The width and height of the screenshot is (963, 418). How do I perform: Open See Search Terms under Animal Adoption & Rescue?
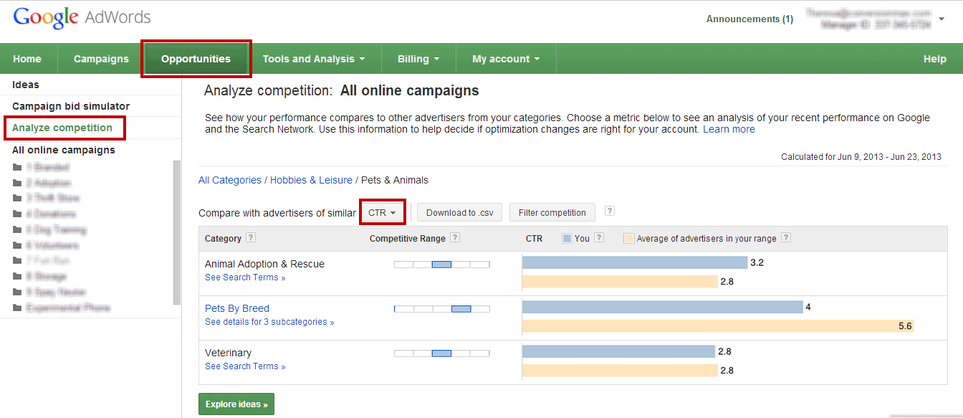[245, 277]
